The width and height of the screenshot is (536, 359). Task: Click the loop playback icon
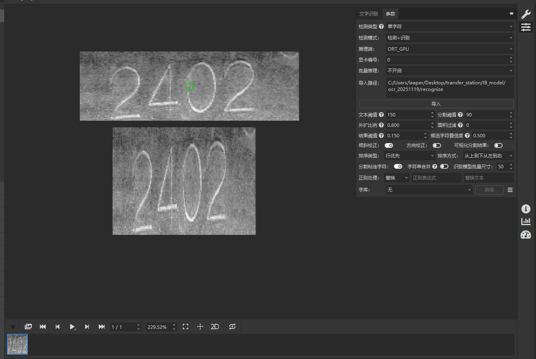232,327
